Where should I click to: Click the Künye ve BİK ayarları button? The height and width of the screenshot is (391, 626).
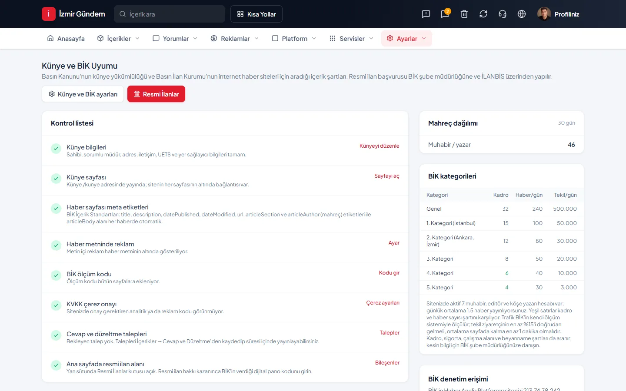tap(83, 94)
